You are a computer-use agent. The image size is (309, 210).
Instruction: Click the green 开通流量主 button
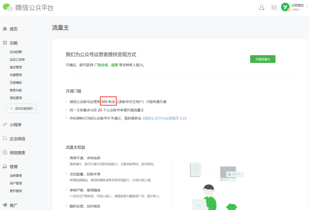tap(263, 59)
